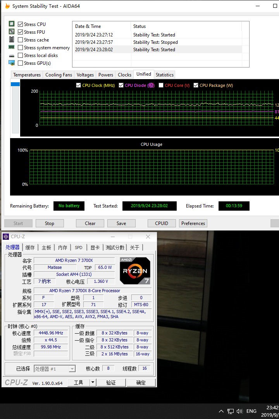This screenshot has width=279, height=419.
Task: Select the 23:27:12 Started log row
Action: coord(157,35)
